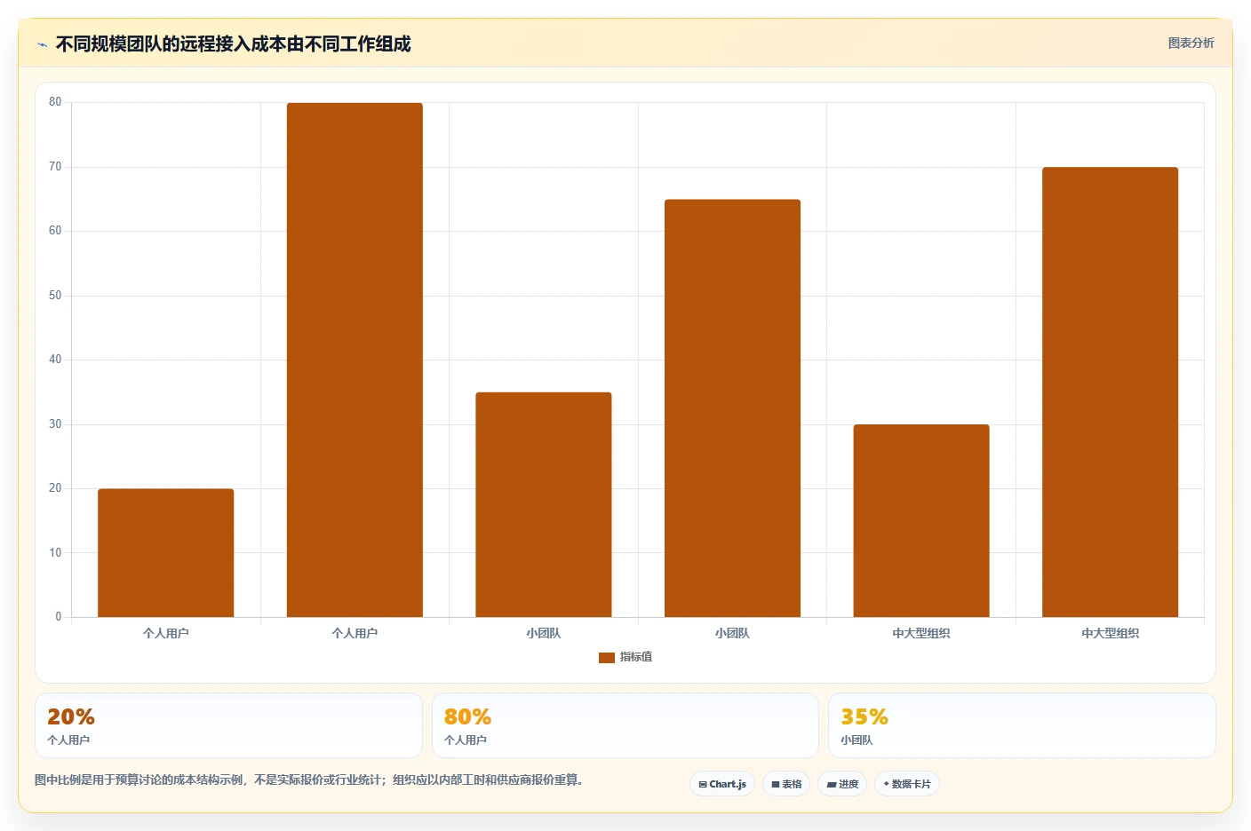Click the 中大型组织 bar with value 30
The image size is (1251, 831).
point(921,520)
